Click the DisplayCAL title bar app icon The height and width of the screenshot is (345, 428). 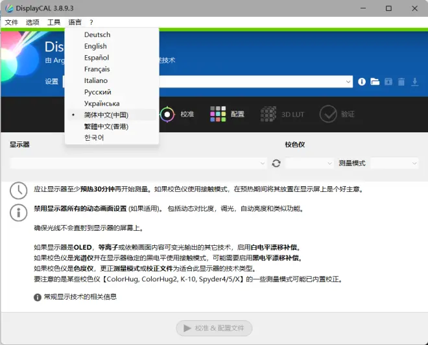click(9, 8)
